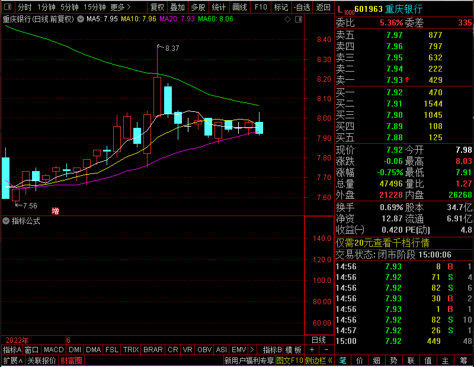Open the 复权 adjustment option
Image resolution: width=474 pixels, height=367 pixels.
(x=157, y=7)
